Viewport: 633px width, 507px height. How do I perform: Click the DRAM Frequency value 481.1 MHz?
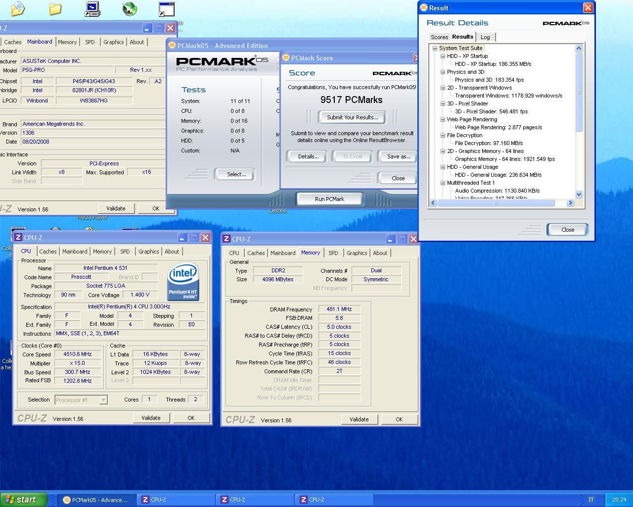(339, 309)
